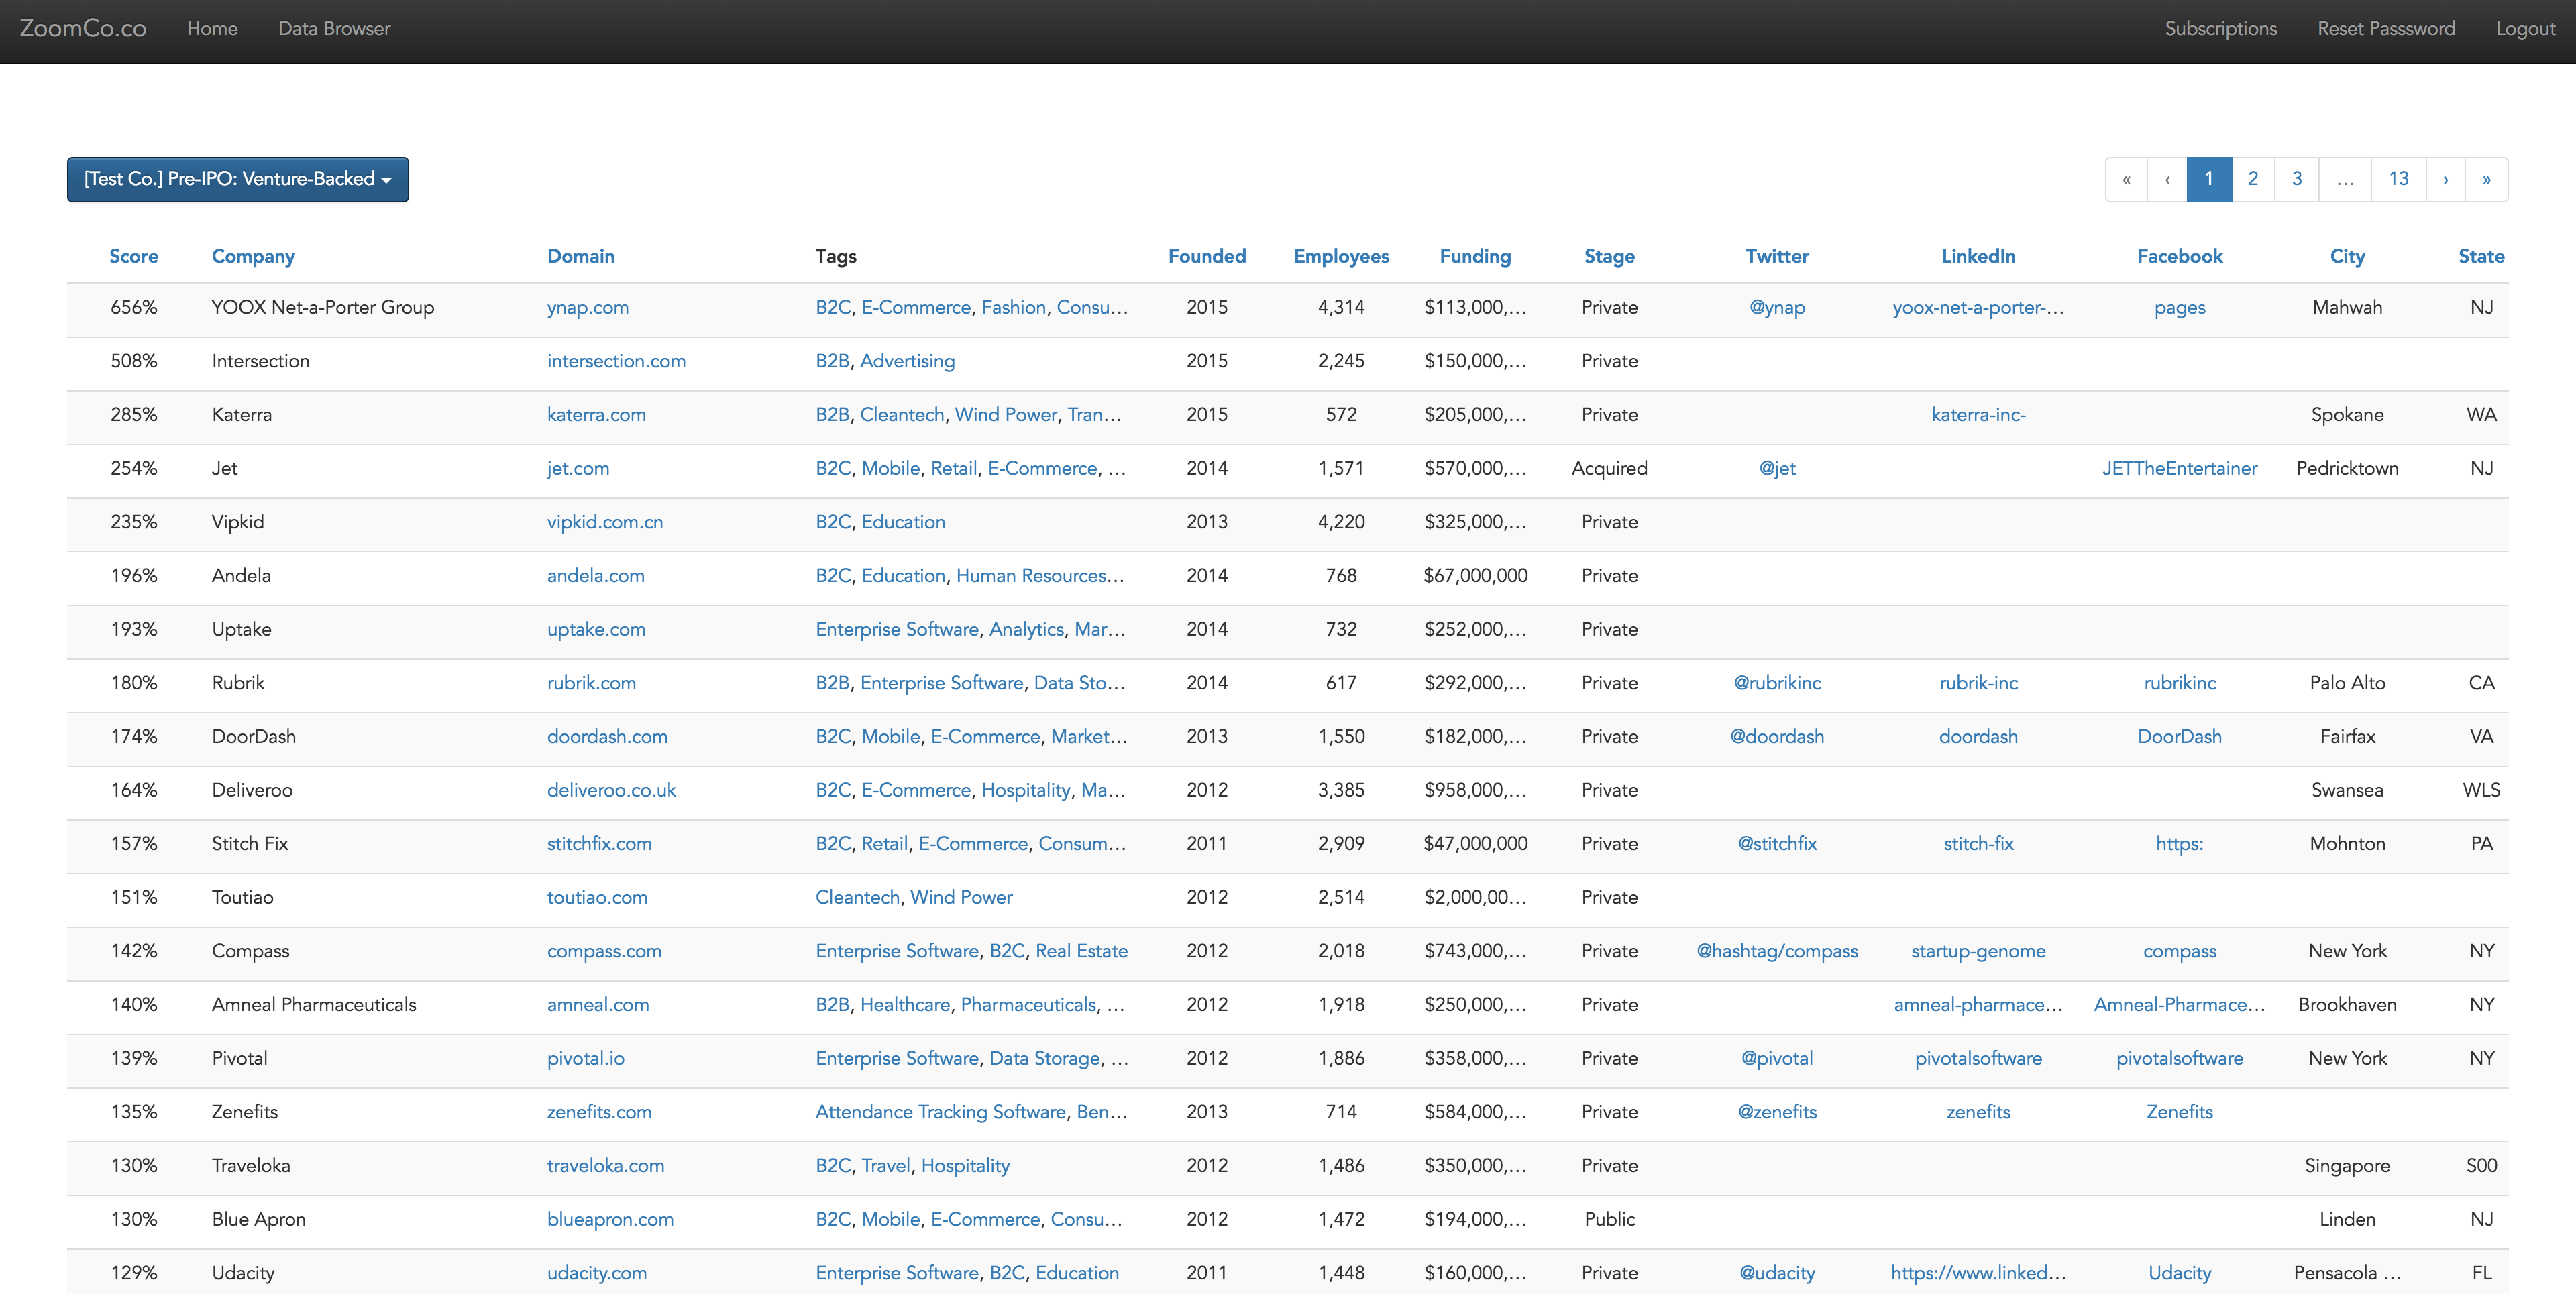The width and height of the screenshot is (2576, 1294).
Task: Go to first page with double-left arrow
Action: pos(2126,180)
